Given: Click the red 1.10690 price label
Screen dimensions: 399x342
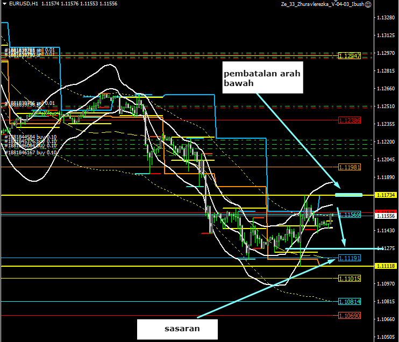Looking at the screenshot, I should click(x=350, y=315).
